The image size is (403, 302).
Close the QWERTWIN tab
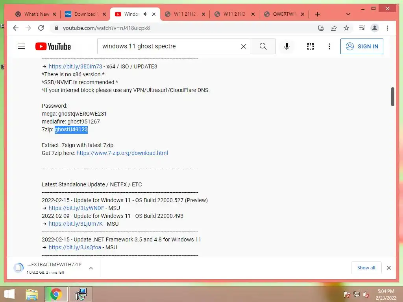(303, 14)
